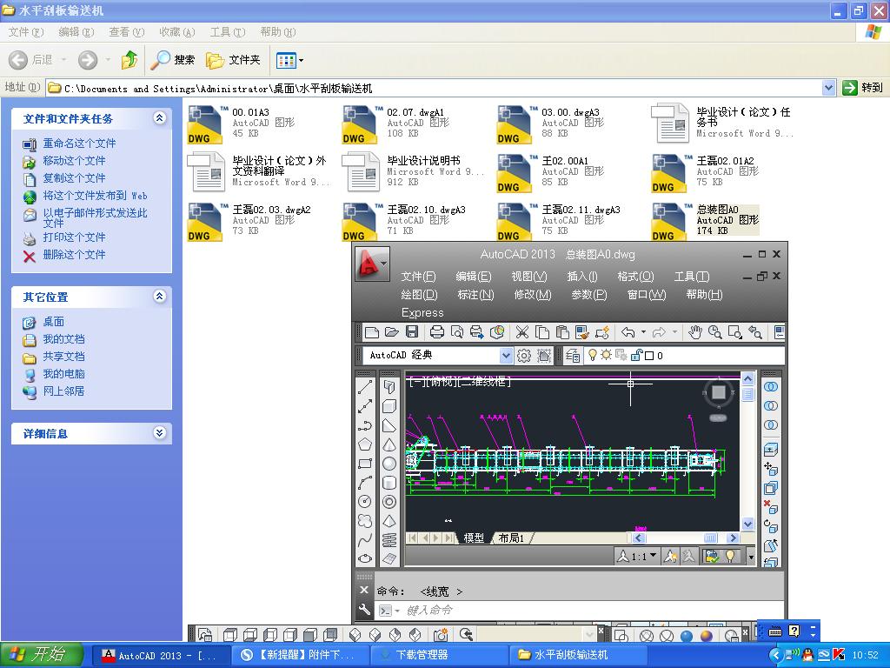Collapse the 文件和文件夹任务 panel
The image size is (890, 668).
(159, 118)
